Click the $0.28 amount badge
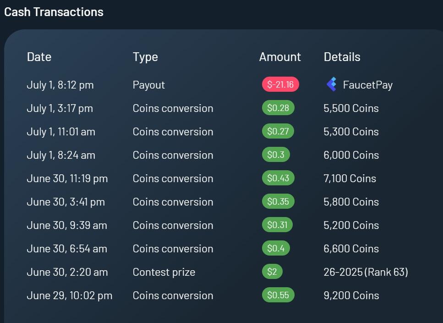This screenshot has height=323, width=443. [278, 108]
